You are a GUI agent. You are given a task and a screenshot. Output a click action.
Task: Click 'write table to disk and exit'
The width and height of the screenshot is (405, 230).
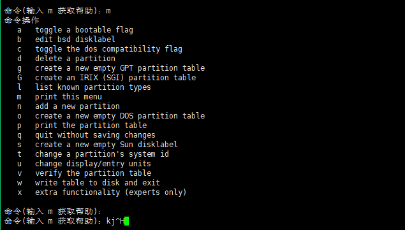click(98, 183)
